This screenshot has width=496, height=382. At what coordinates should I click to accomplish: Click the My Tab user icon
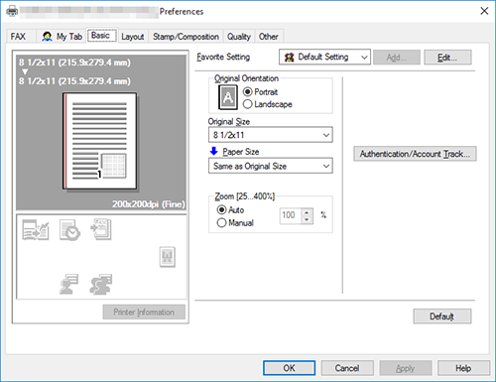[x=47, y=37]
